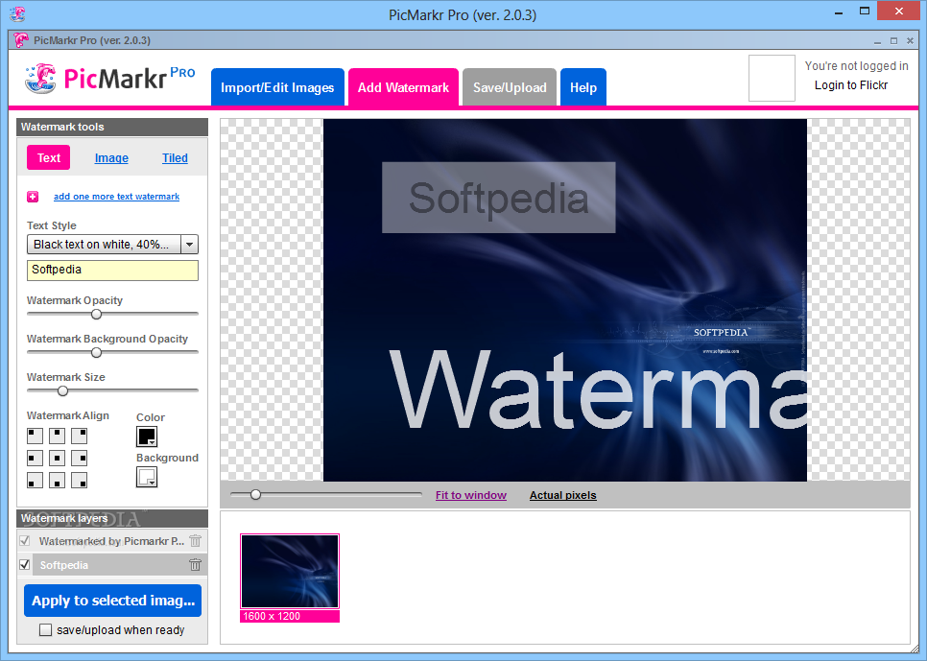
Task: Click the Watermark Size slider handle
Action: tap(62, 390)
